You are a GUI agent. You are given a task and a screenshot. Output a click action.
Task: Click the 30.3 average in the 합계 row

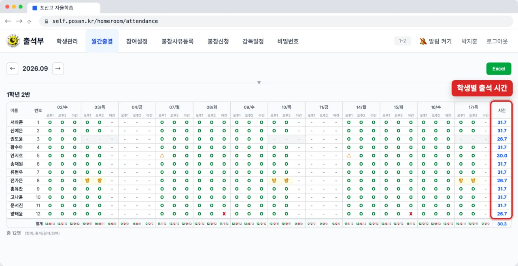coord(502,223)
